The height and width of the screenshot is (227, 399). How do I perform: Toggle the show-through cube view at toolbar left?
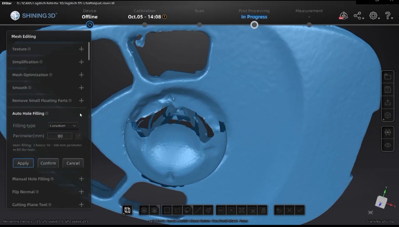127,210
